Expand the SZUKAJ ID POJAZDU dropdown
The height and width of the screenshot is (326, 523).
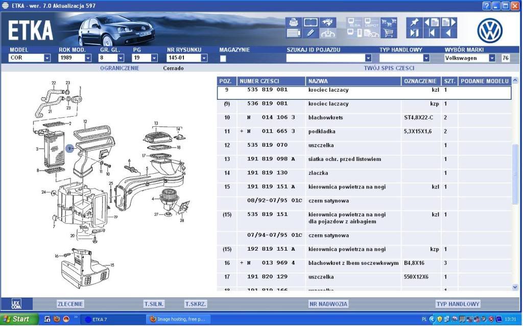(x=368, y=58)
